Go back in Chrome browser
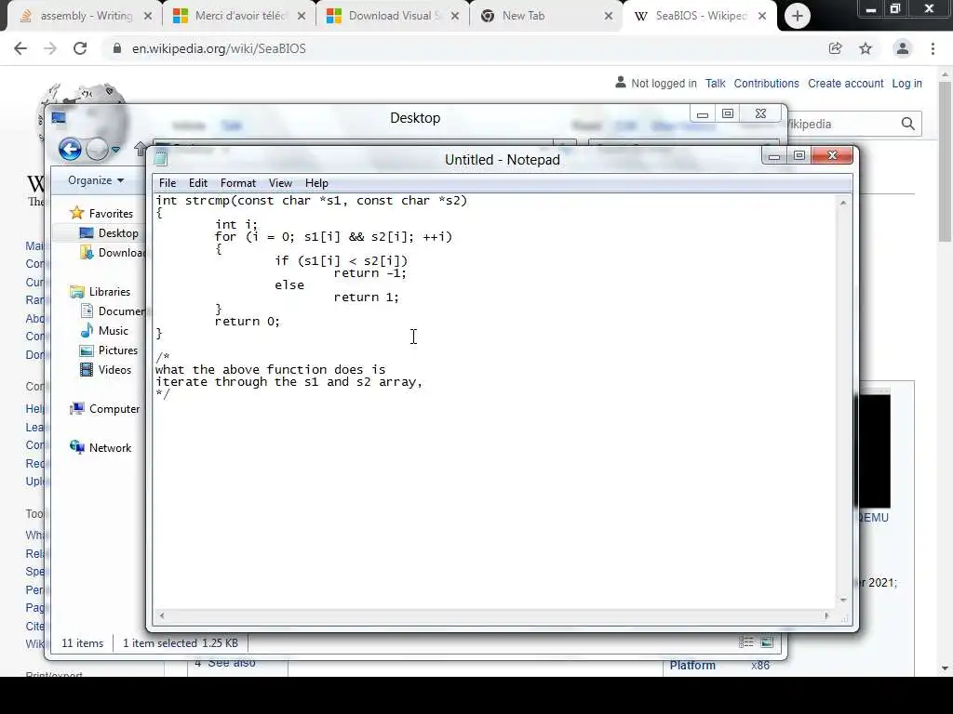The image size is (953, 714). pos(20,48)
